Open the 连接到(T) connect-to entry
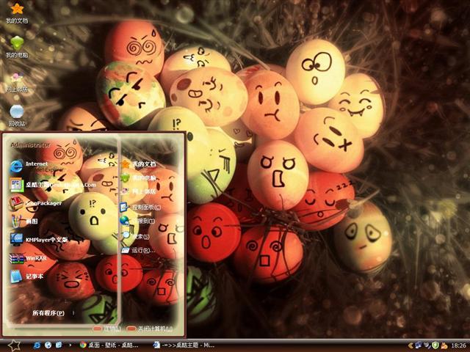Viewport: 470px width, 352px height. (138, 221)
